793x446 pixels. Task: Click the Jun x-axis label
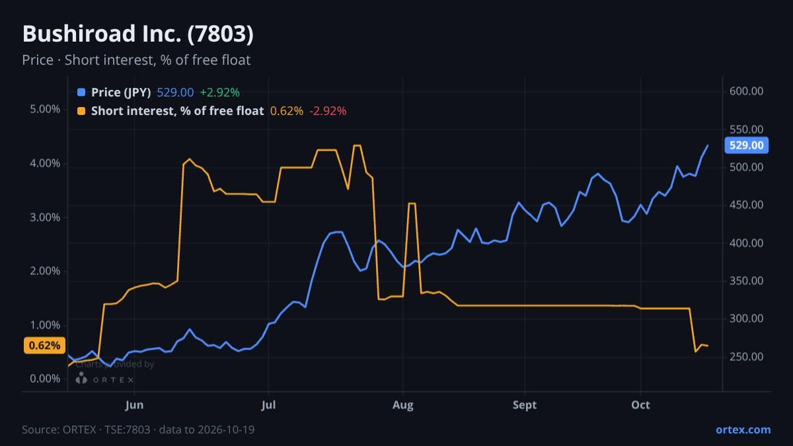click(134, 405)
